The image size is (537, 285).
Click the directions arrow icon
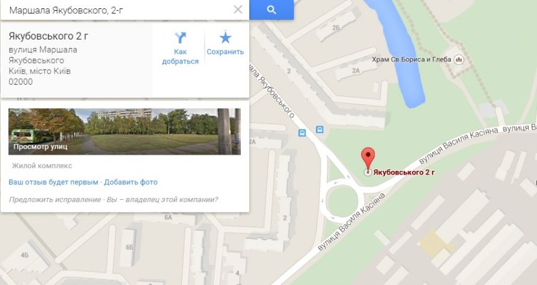[180, 38]
